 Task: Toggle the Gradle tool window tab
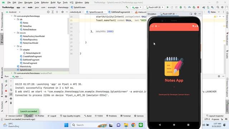coord(227,54)
